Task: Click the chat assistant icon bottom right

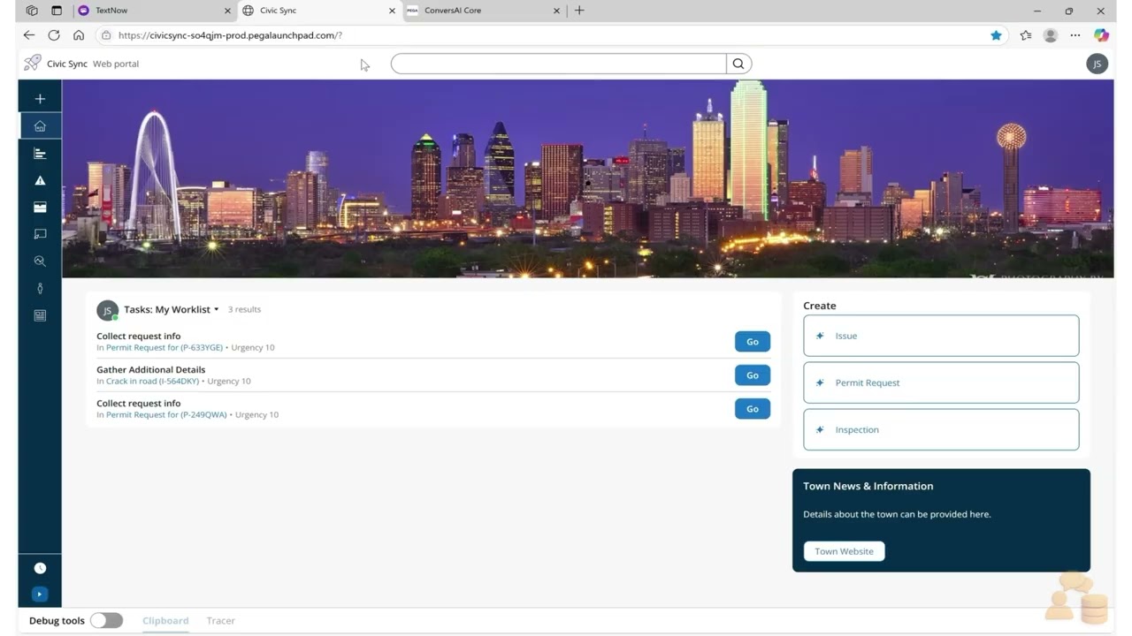Action: [x=1076, y=598]
